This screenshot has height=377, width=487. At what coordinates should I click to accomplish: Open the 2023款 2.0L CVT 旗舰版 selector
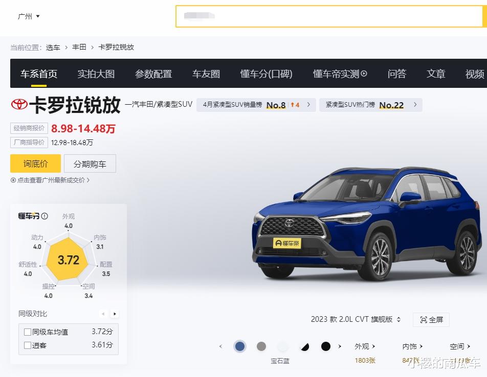tap(356, 319)
